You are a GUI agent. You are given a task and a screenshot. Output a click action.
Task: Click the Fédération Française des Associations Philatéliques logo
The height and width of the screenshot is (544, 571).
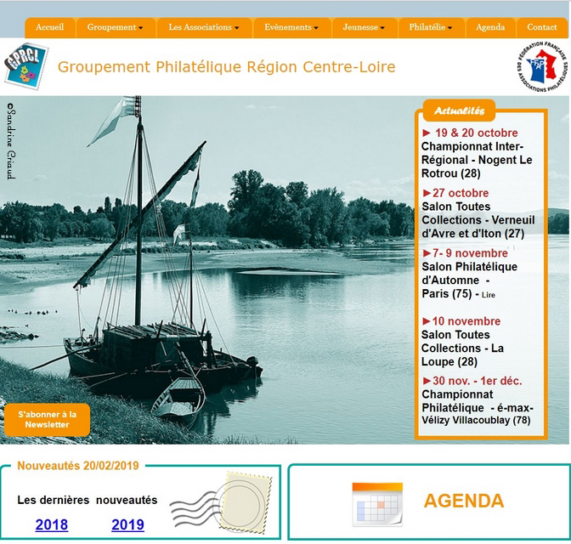coord(541,66)
